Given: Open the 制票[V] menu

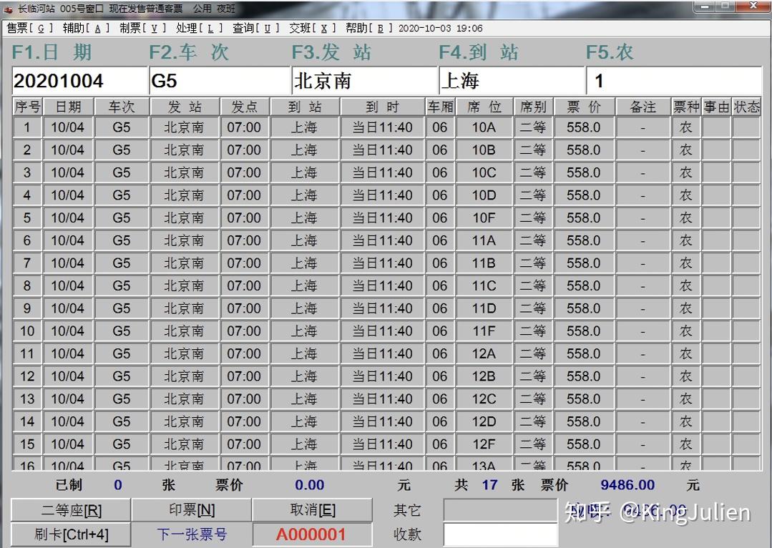Looking at the screenshot, I should click(143, 29).
